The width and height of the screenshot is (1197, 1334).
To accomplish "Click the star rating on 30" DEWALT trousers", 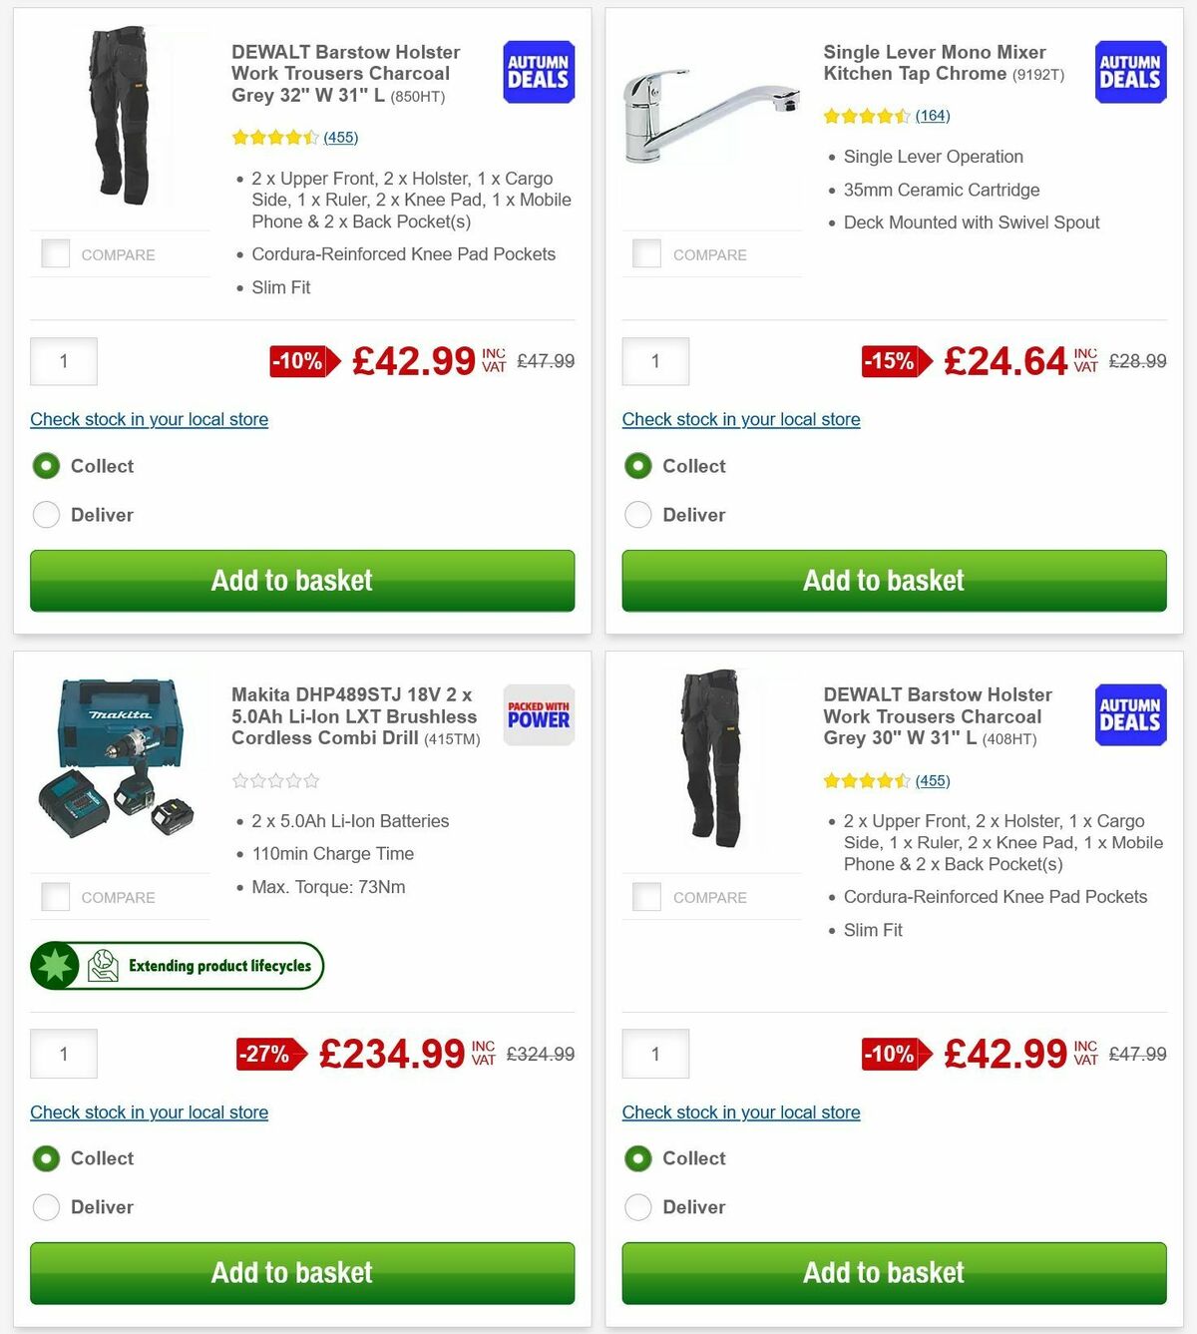I will pyautogui.click(x=866, y=780).
